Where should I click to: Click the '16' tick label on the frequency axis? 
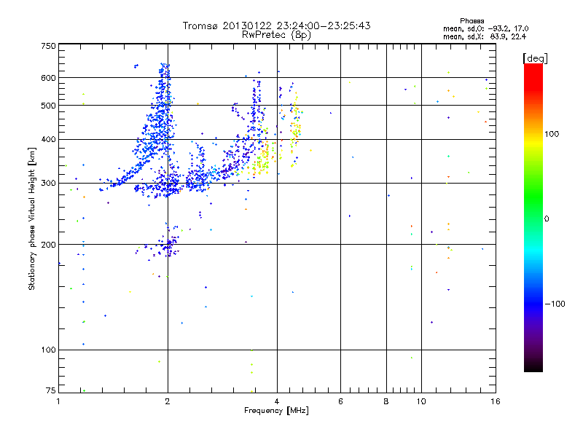(496, 401)
